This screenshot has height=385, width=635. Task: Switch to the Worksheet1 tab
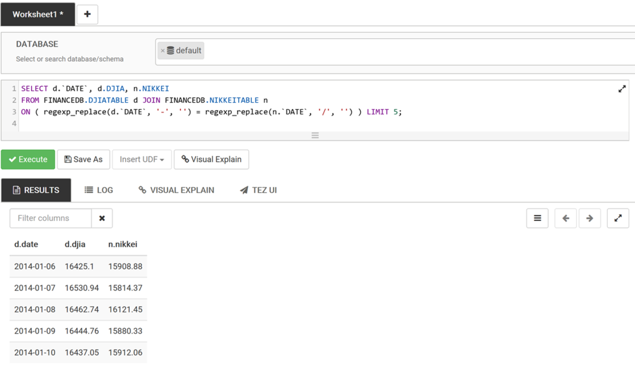(x=38, y=14)
